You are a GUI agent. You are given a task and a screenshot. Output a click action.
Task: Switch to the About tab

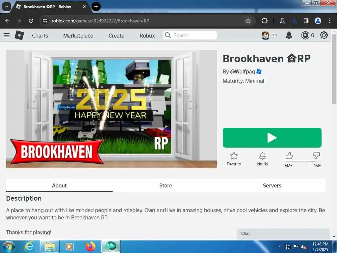[59, 185]
